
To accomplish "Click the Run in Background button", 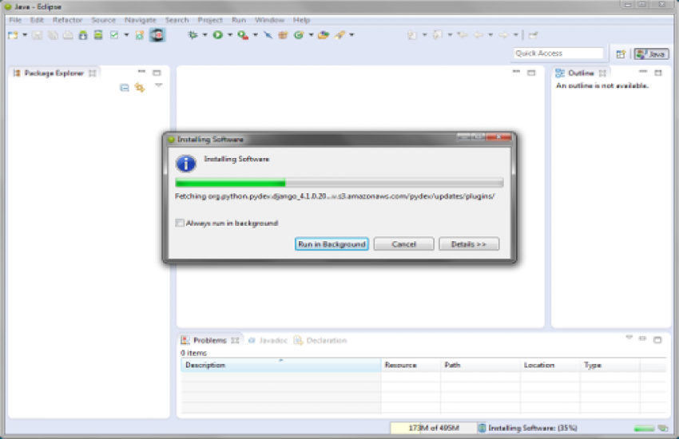I will pos(332,244).
